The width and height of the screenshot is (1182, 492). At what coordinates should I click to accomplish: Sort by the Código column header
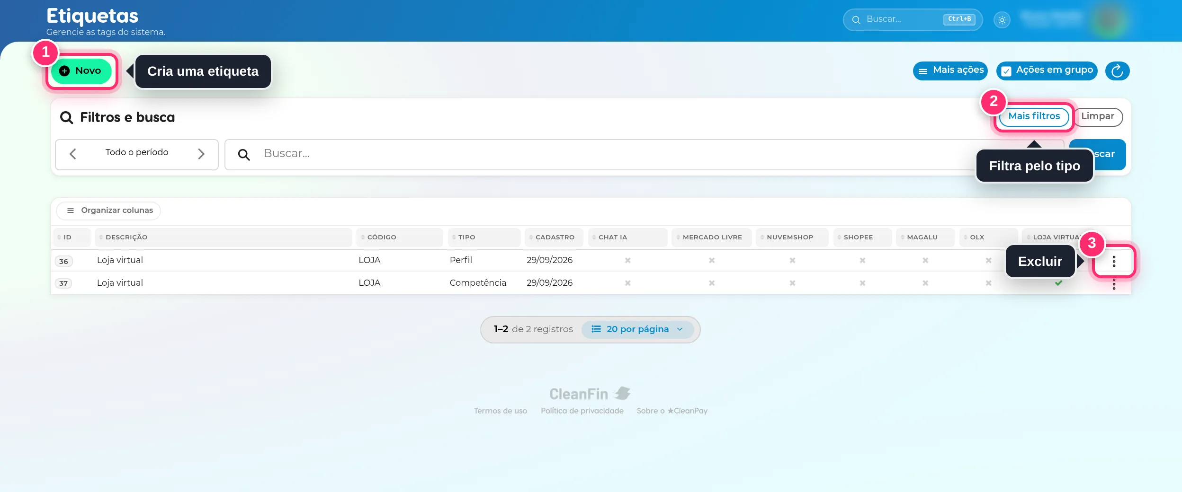point(400,237)
